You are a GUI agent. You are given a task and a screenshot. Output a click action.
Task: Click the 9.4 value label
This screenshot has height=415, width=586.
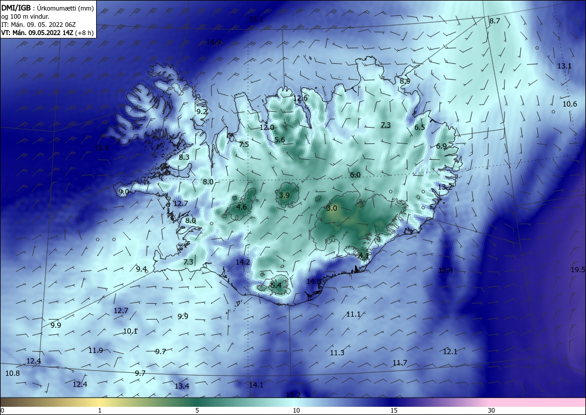click(x=141, y=269)
